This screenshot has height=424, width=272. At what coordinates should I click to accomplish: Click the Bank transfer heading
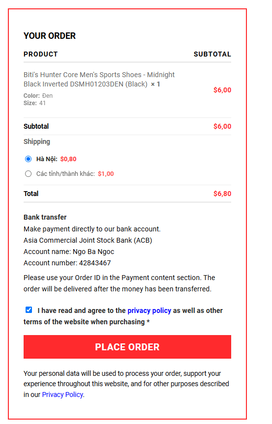[45, 217]
